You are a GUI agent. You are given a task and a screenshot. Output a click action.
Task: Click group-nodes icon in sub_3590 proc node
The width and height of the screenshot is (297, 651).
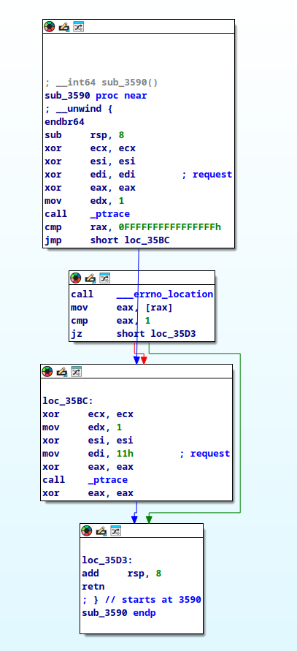pos(78,27)
